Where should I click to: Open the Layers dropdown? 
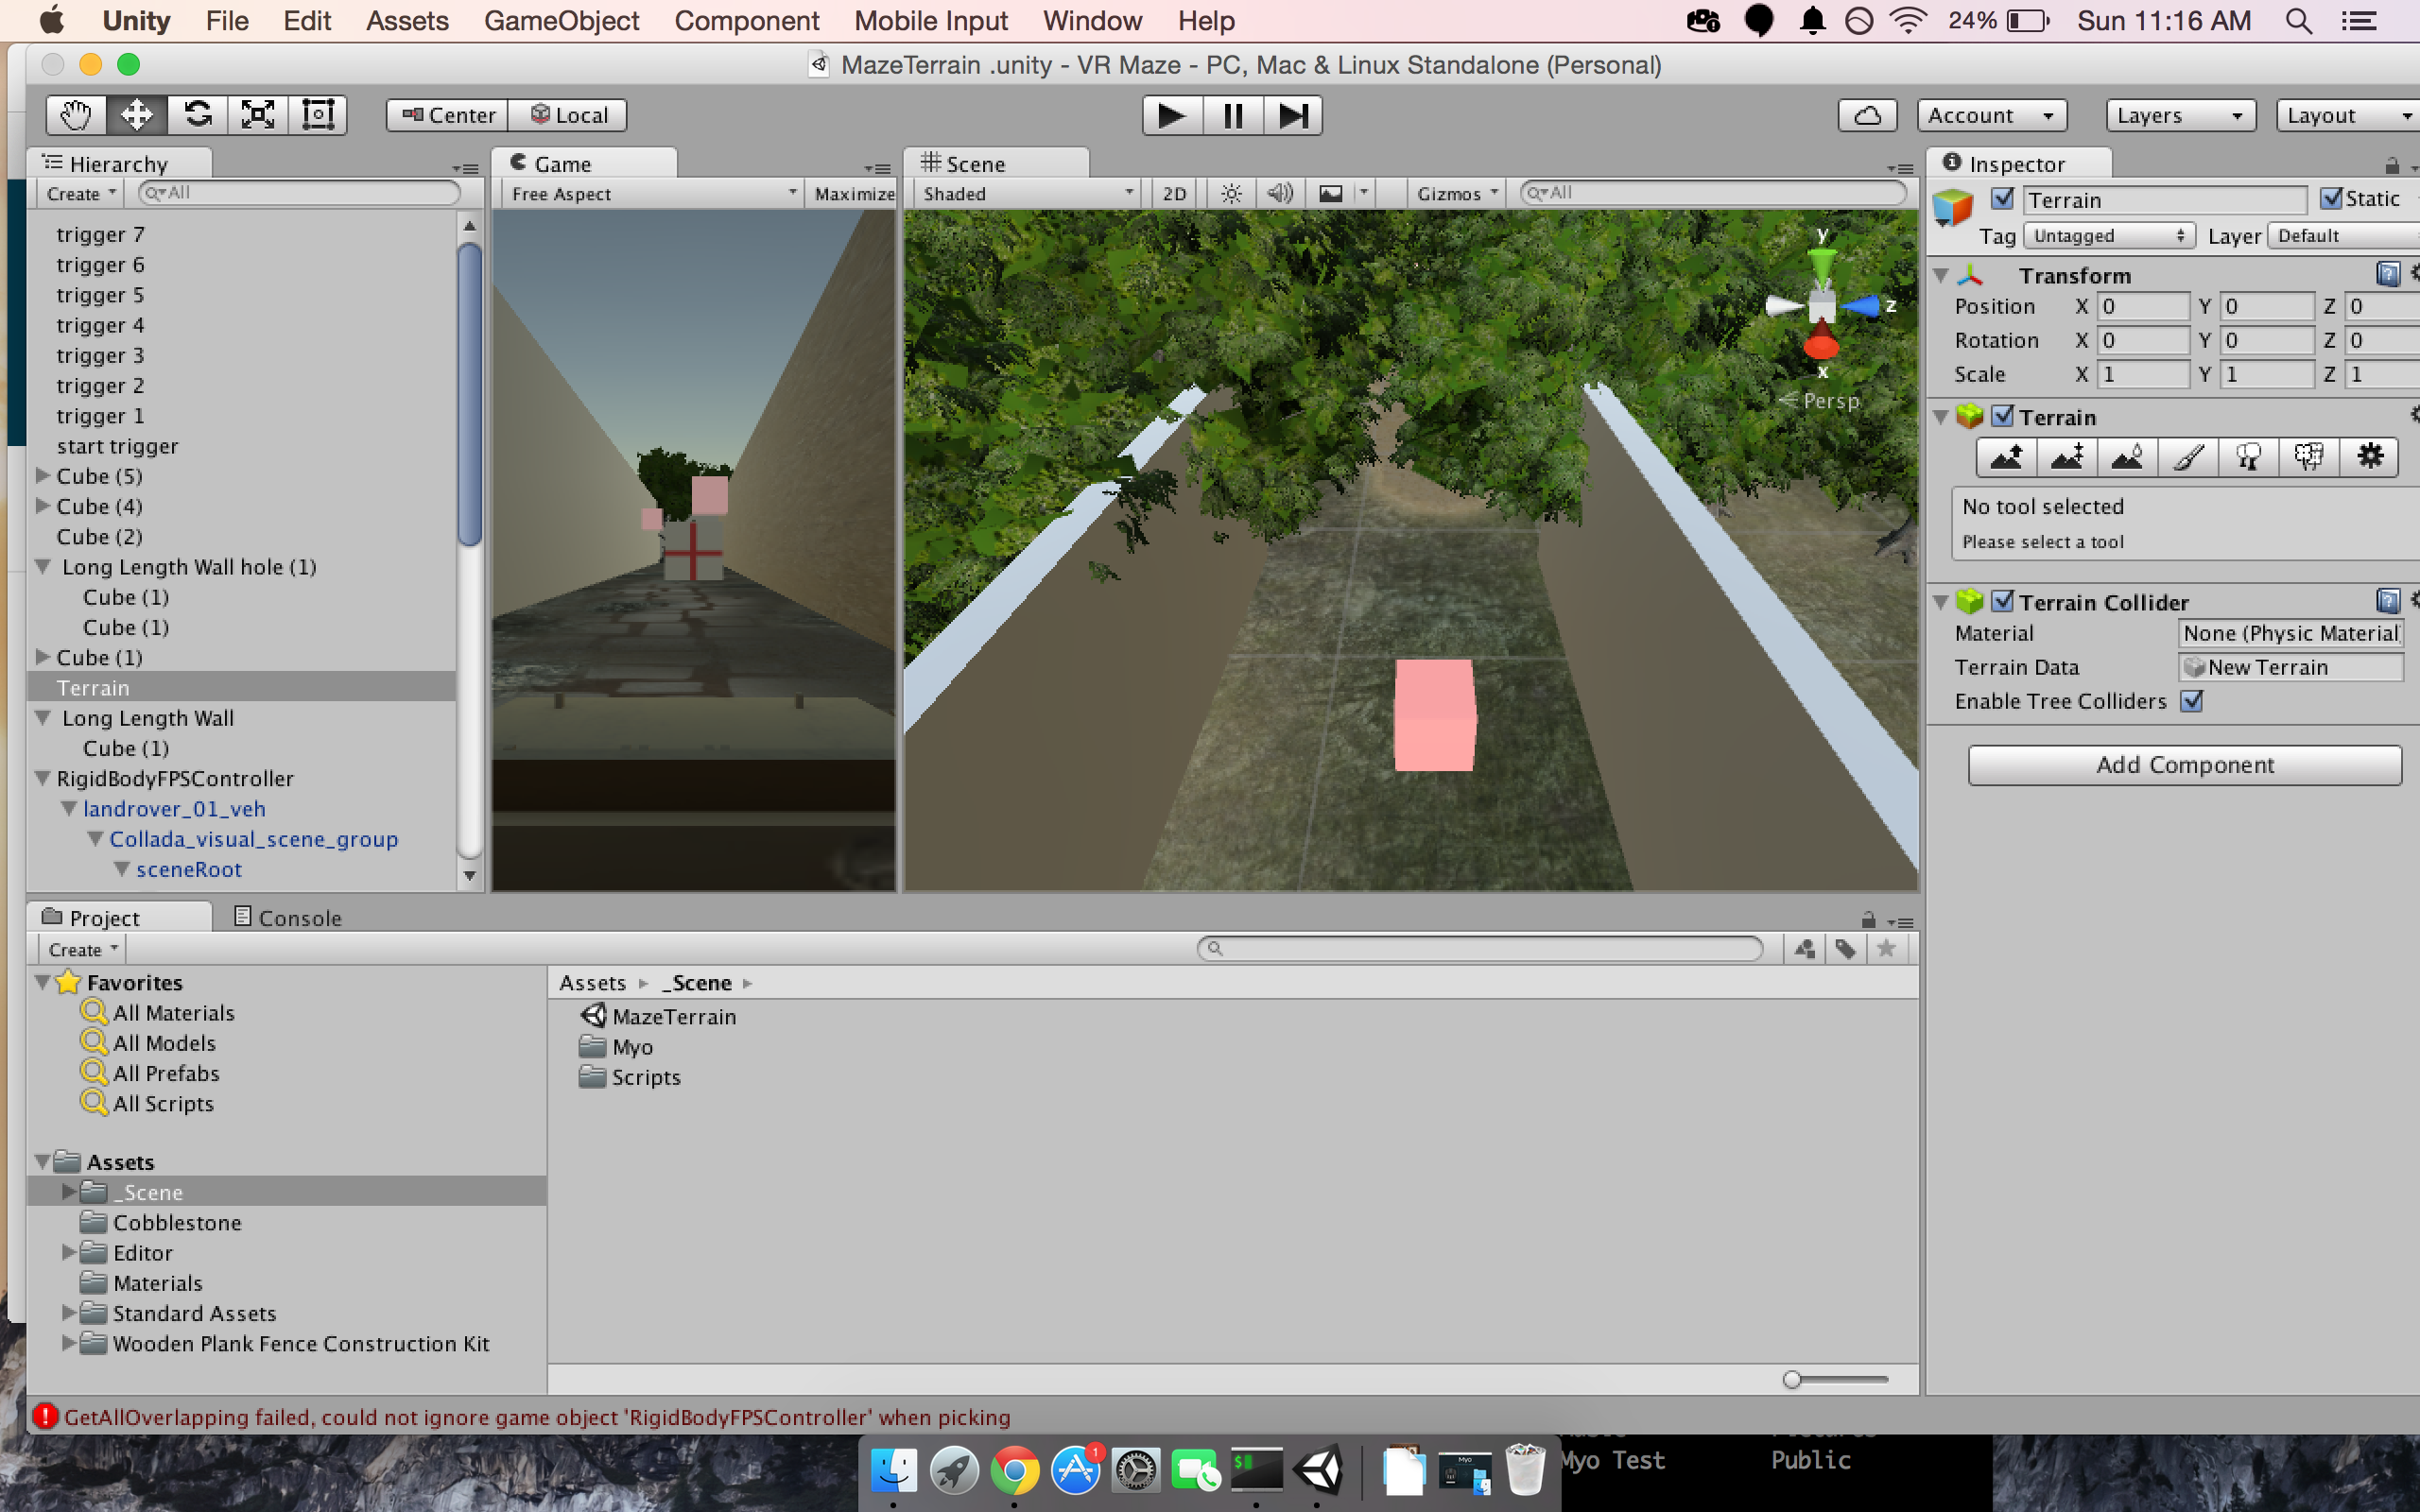point(2179,115)
